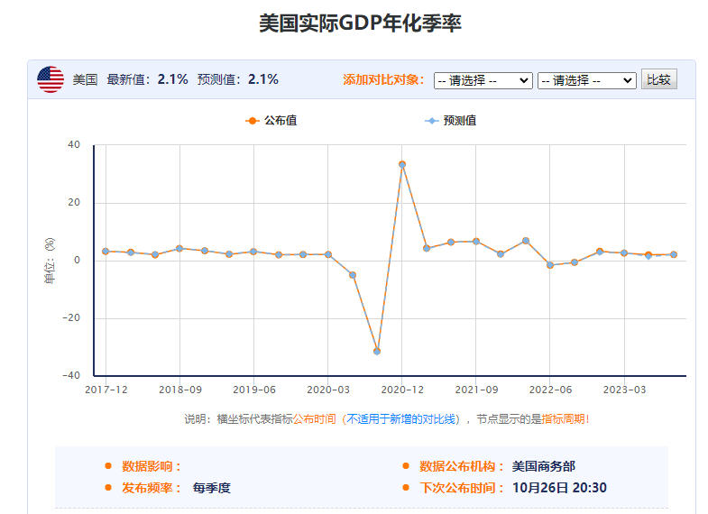The image size is (708, 514).
Task: Toggle the 公布值 legend series
Action: pyautogui.click(x=271, y=121)
